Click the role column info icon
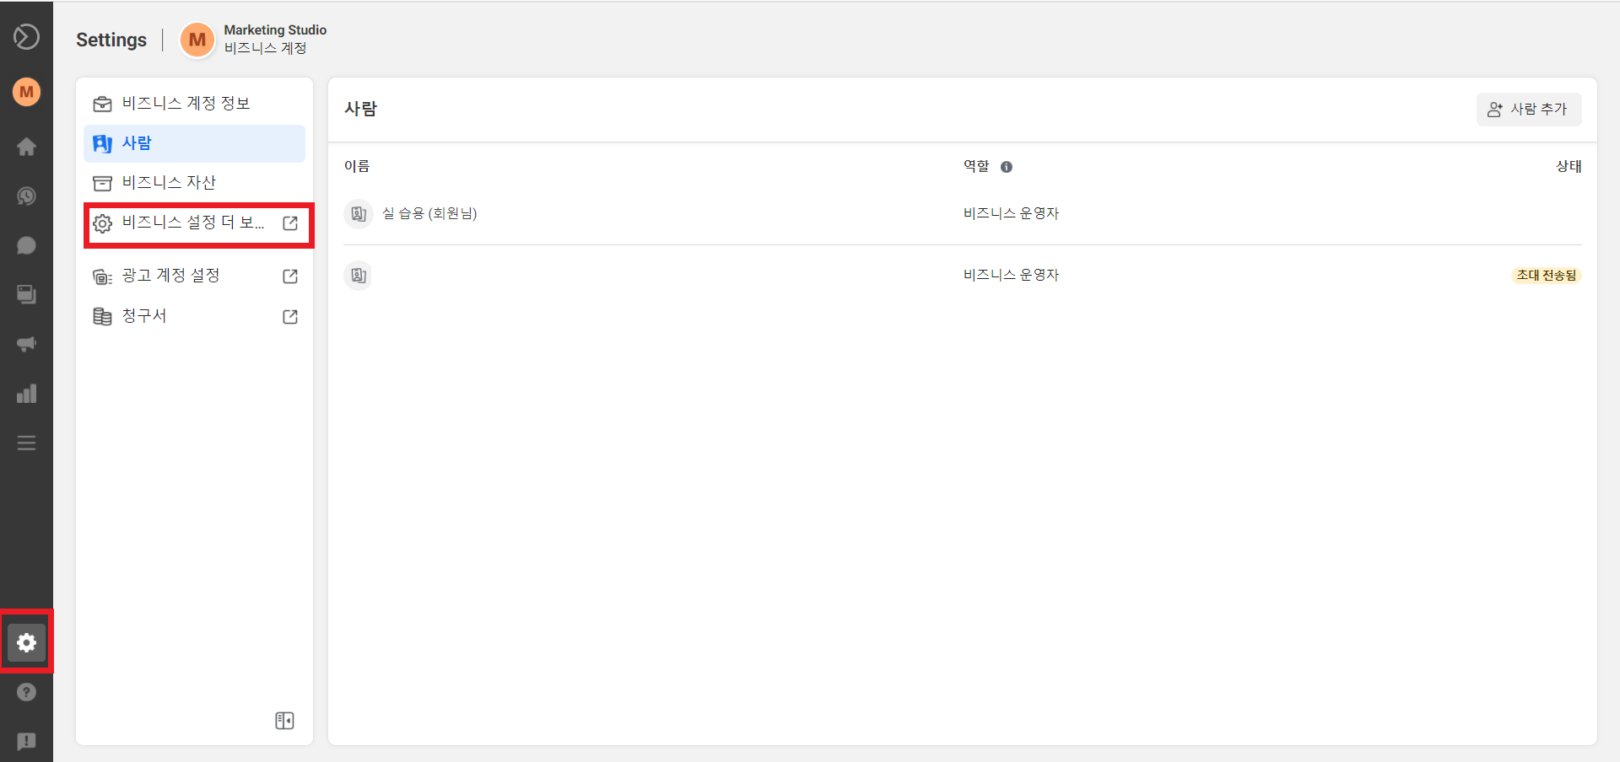 tap(1006, 167)
